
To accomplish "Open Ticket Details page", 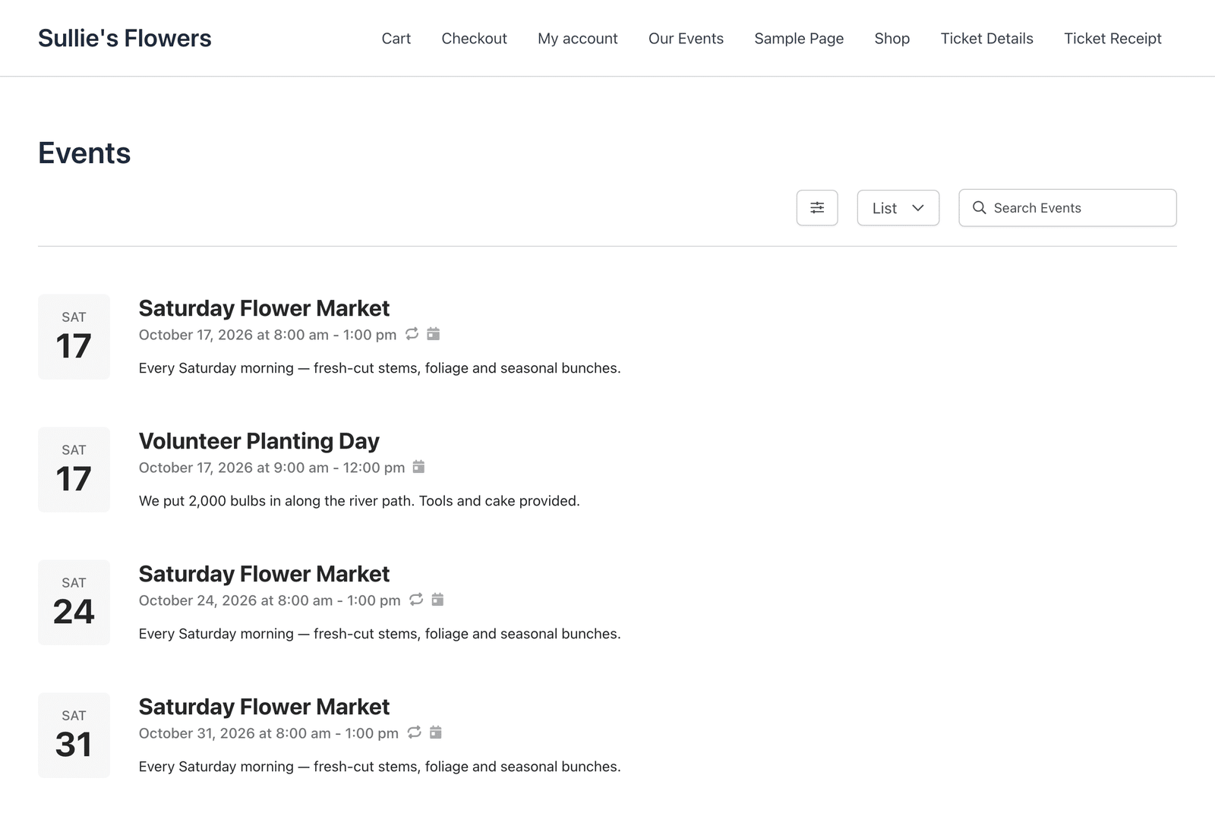I will click(987, 39).
